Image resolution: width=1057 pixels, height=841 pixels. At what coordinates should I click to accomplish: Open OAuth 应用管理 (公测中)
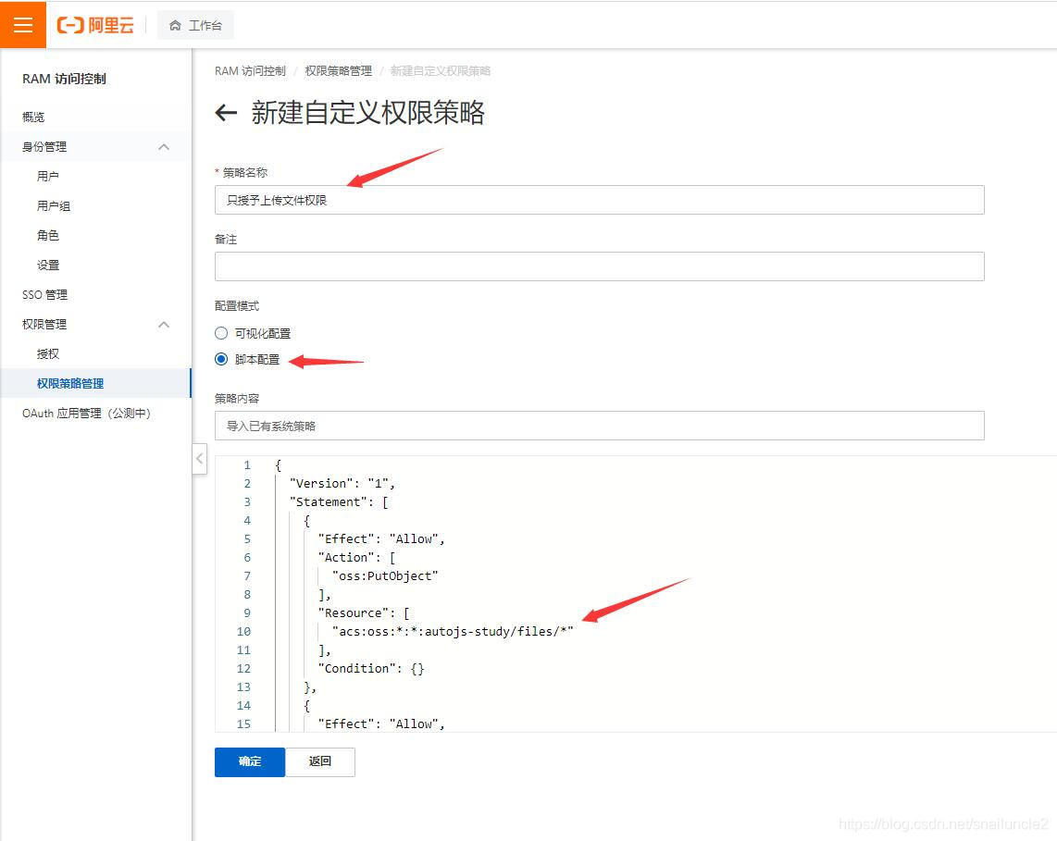click(x=86, y=413)
